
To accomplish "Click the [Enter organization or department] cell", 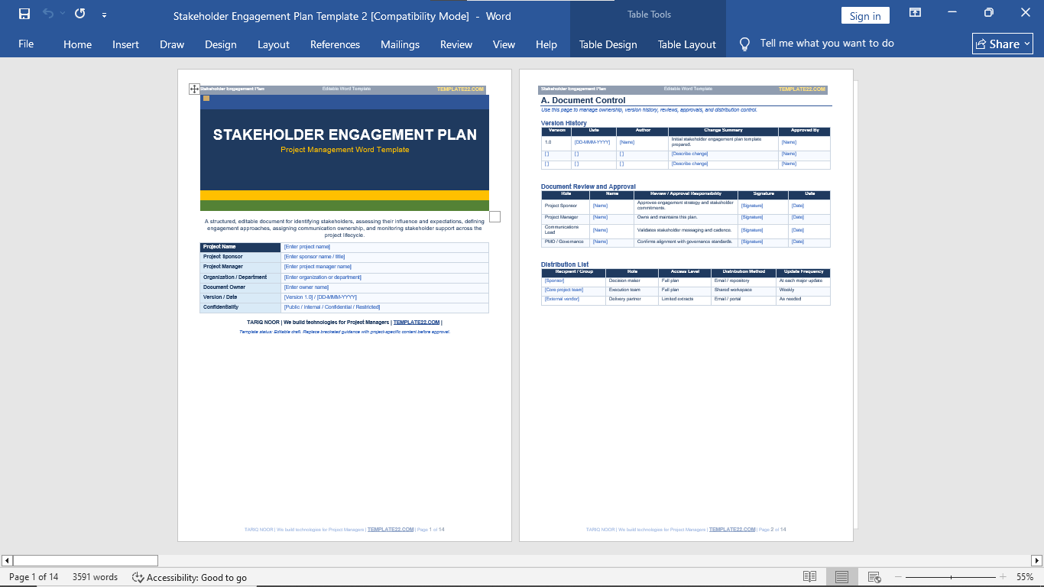I will tap(384, 277).
